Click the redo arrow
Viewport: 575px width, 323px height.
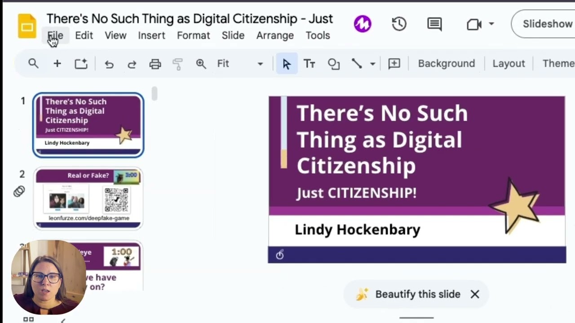pos(132,64)
